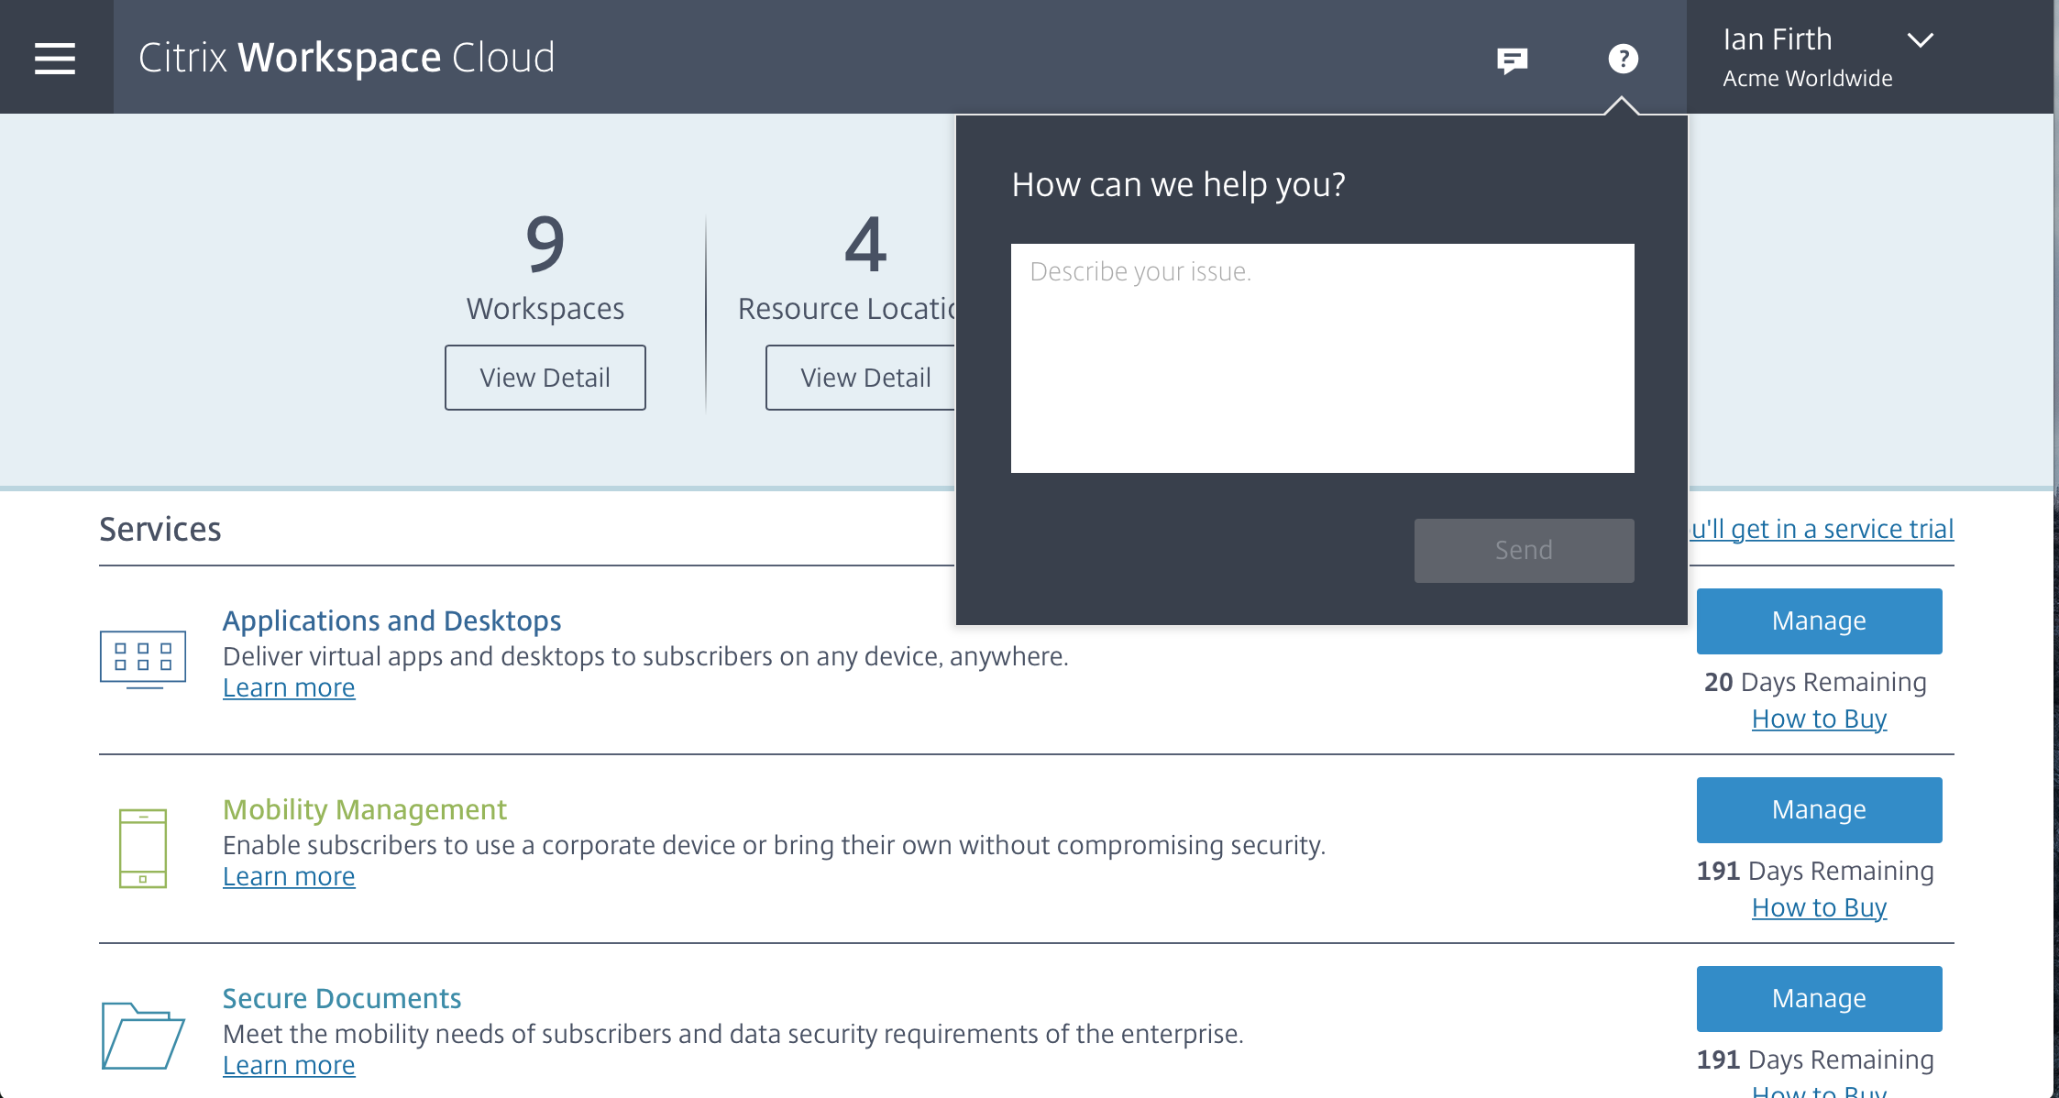Screen dimensions: 2059x1098
Task: Click the Describe your issue text box
Action: (x=1322, y=358)
